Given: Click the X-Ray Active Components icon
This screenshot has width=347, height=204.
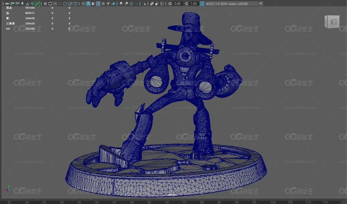Looking at the screenshot, I should click(157, 4).
